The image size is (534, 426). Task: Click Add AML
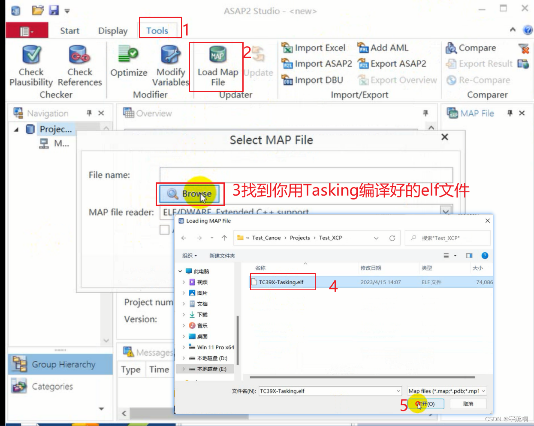pyautogui.click(x=383, y=48)
